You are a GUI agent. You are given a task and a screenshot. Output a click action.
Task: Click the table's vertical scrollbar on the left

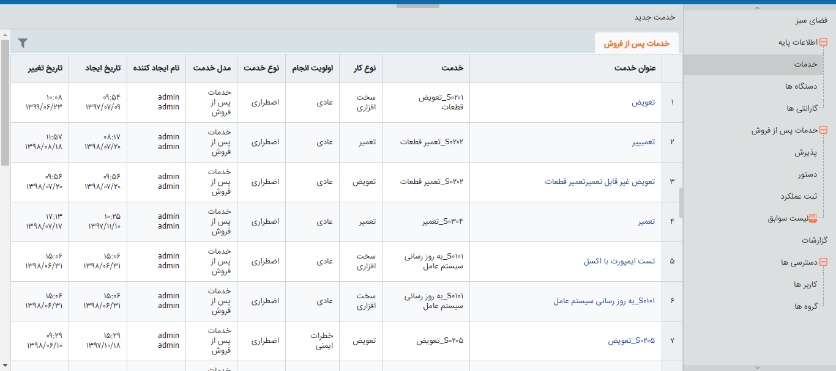pos(5,103)
